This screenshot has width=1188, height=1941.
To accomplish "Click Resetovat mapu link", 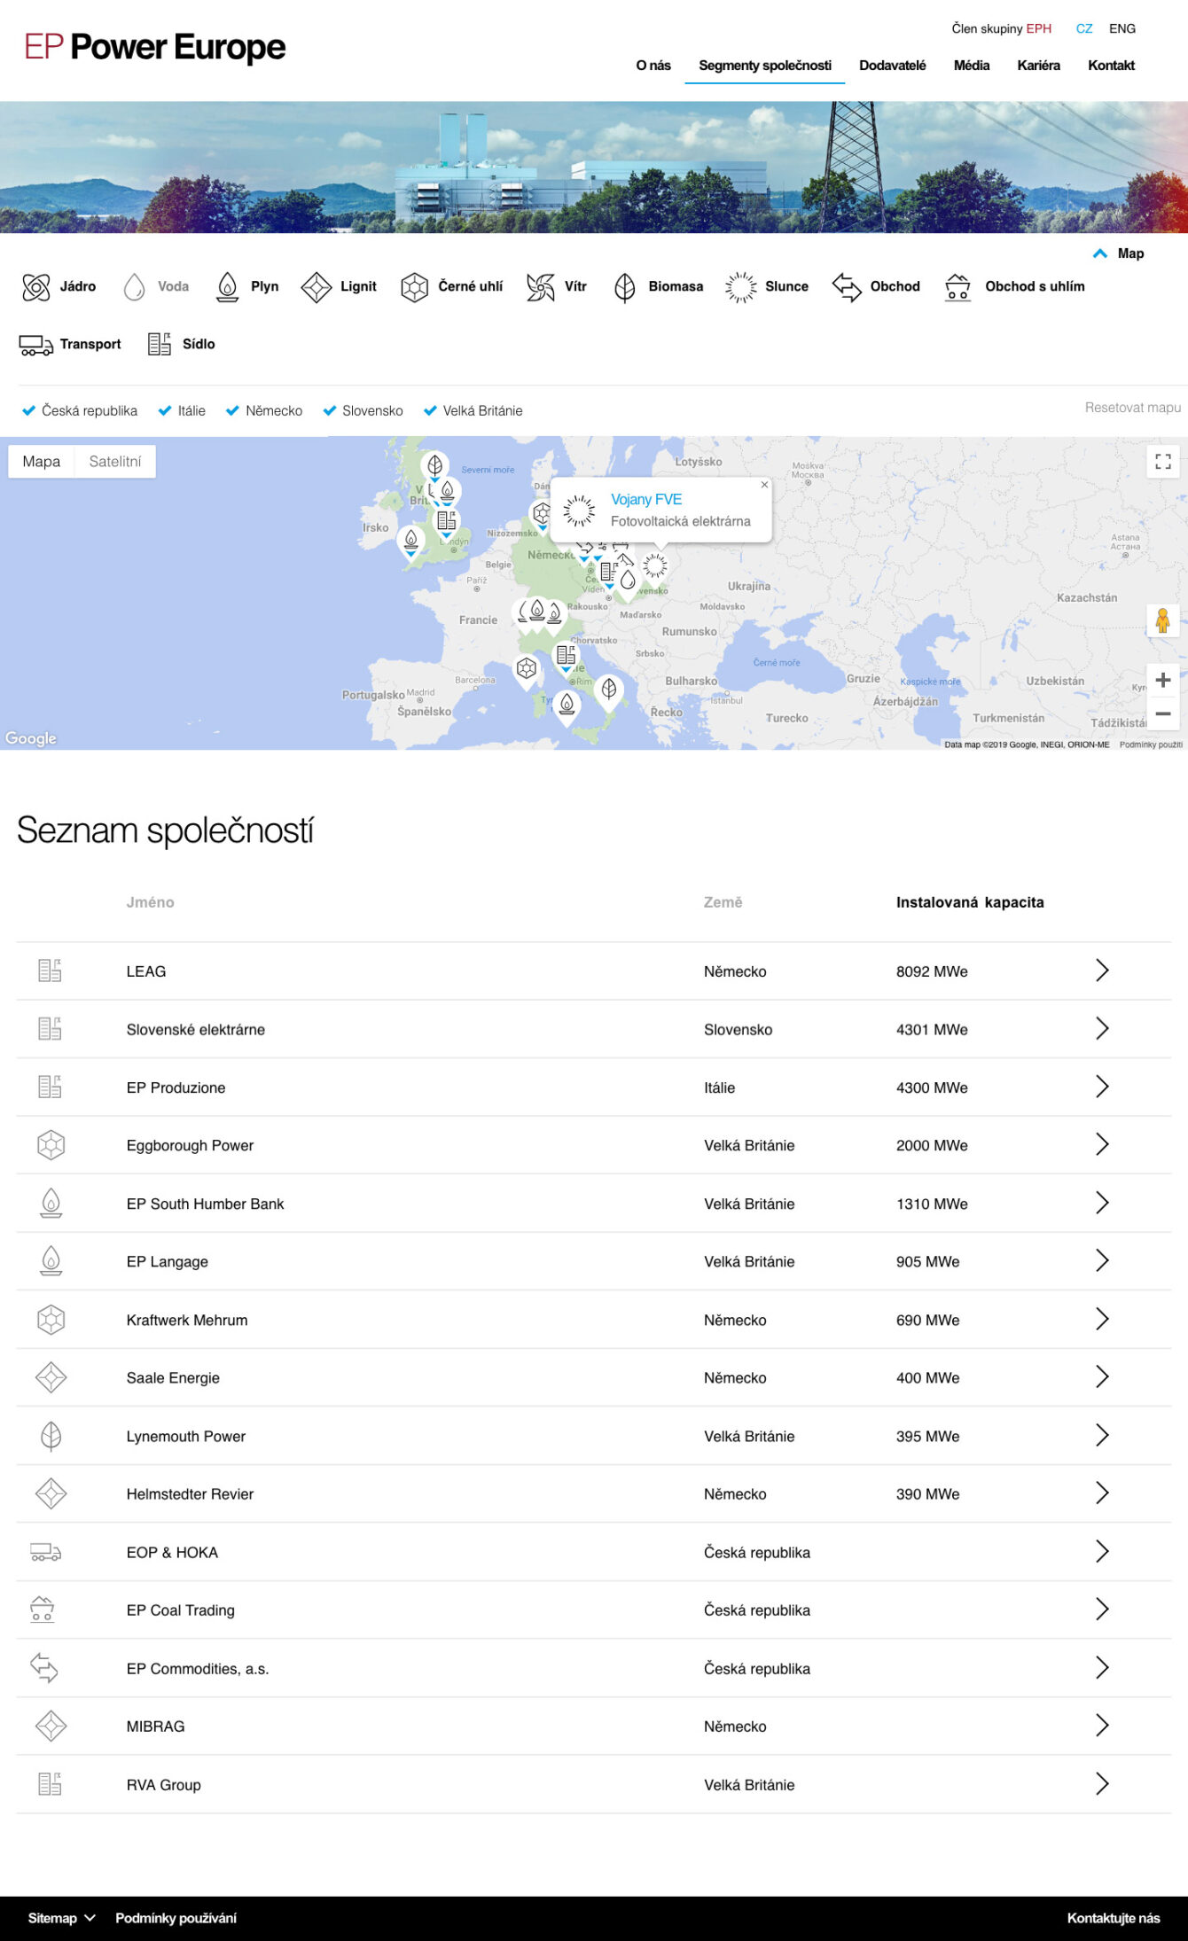I will [x=1132, y=408].
